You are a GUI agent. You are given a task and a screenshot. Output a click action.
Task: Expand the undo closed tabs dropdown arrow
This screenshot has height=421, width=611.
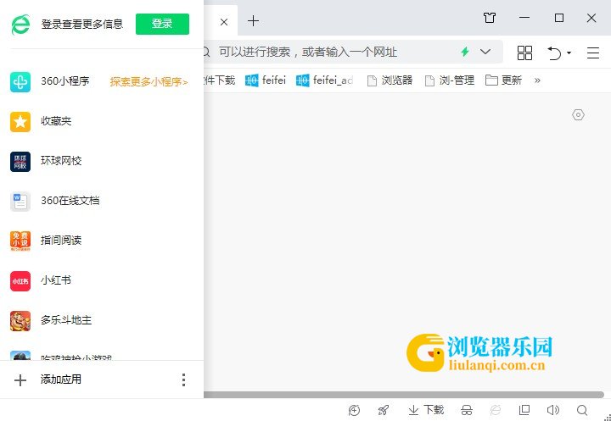click(569, 53)
